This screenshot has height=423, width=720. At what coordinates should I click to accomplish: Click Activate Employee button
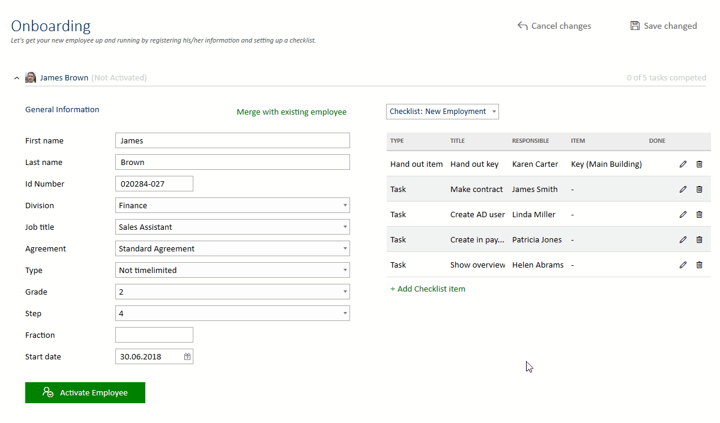click(85, 393)
